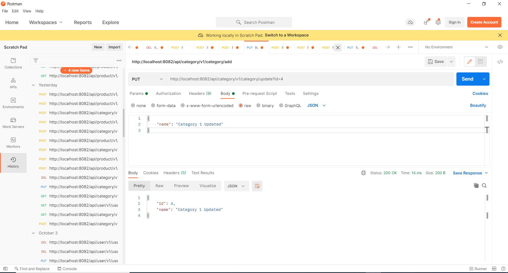The height and width of the screenshot is (273, 508).
Task: Click the offline cloud sync icon
Action: (x=410, y=22)
